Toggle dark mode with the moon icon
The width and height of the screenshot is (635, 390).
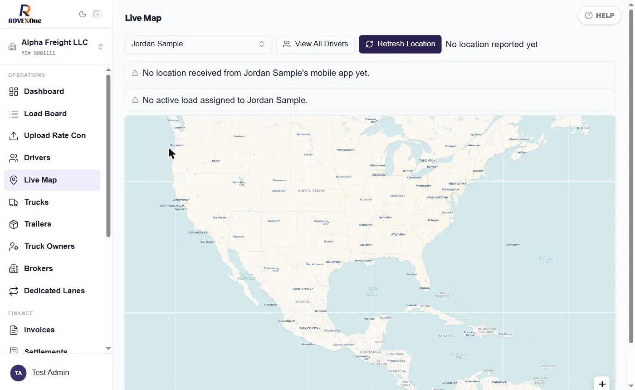(x=83, y=14)
